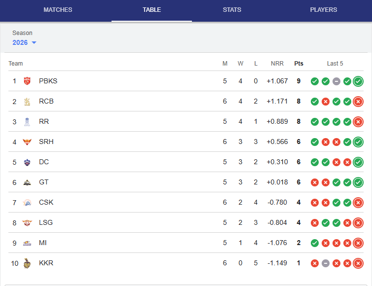372x286 pixels.
Task: Click PBKS NRR value +1.067
Action: [x=277, y=81]
